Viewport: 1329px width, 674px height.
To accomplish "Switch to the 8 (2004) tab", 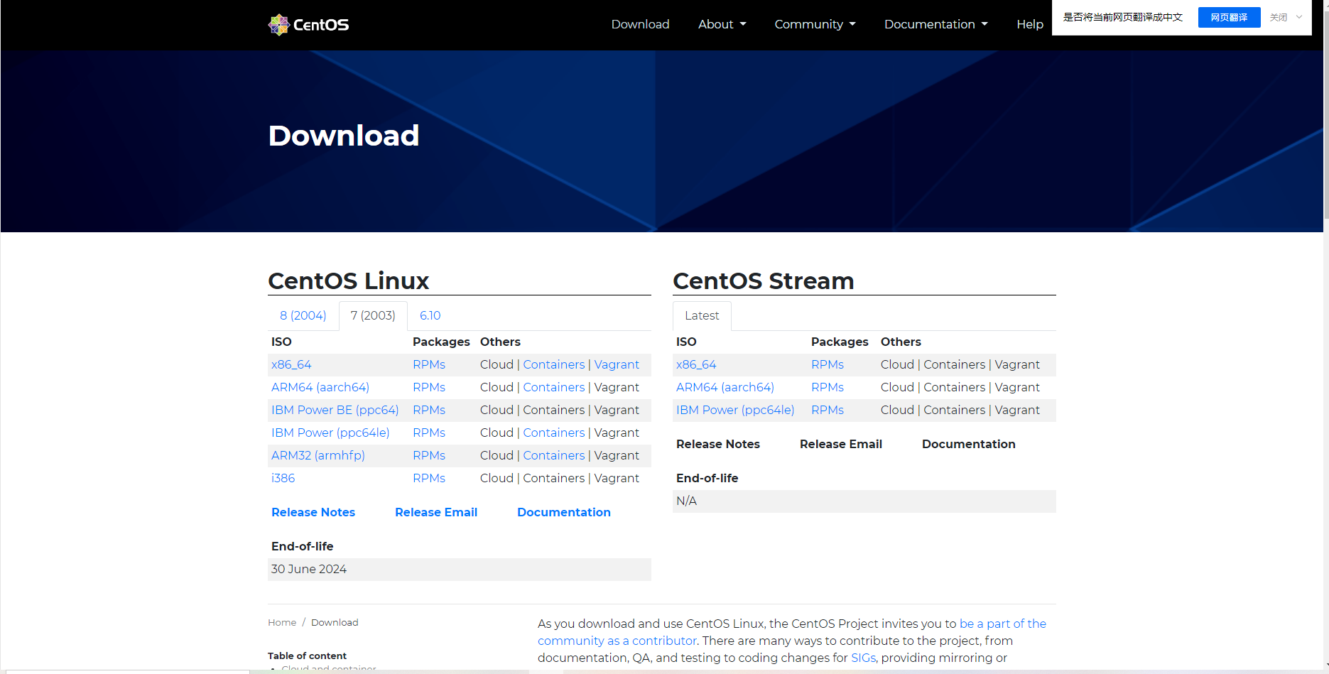I will pyautogui.click(x=303, y=315).
